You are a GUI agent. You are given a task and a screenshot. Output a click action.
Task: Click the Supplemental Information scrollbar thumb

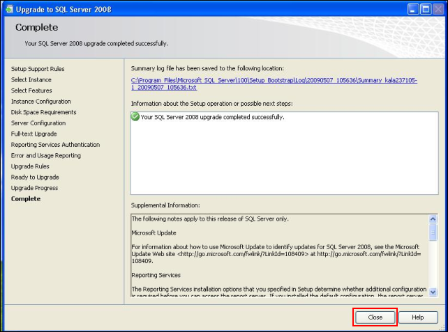433,232
